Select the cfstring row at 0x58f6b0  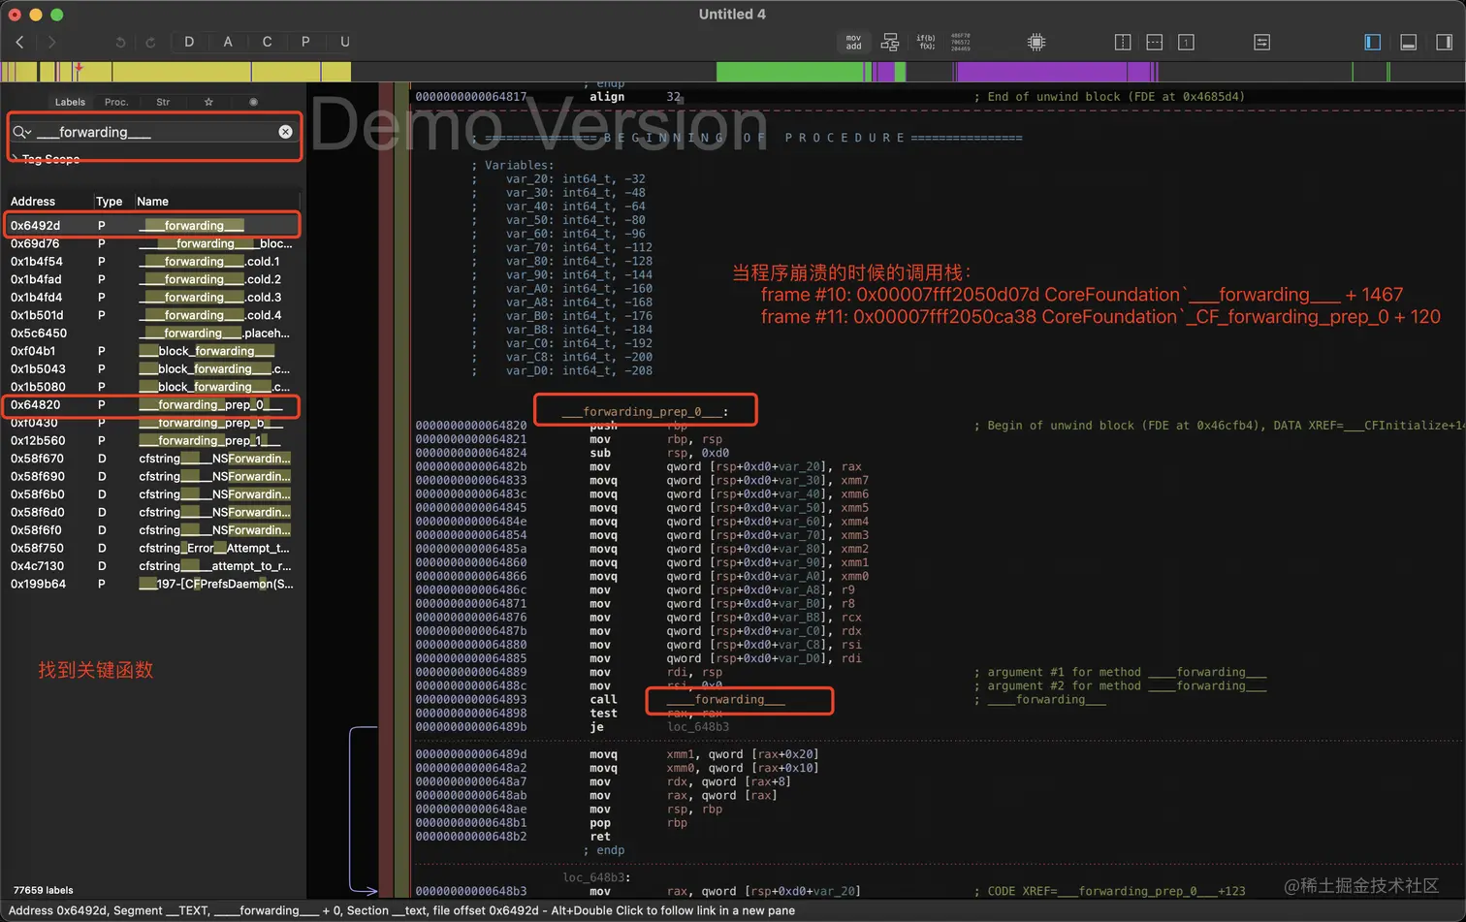tap(151, 494)
